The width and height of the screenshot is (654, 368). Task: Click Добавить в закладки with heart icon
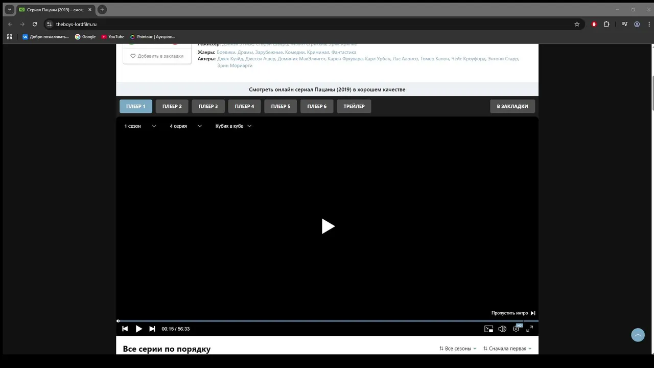click(x=157, y=56)
